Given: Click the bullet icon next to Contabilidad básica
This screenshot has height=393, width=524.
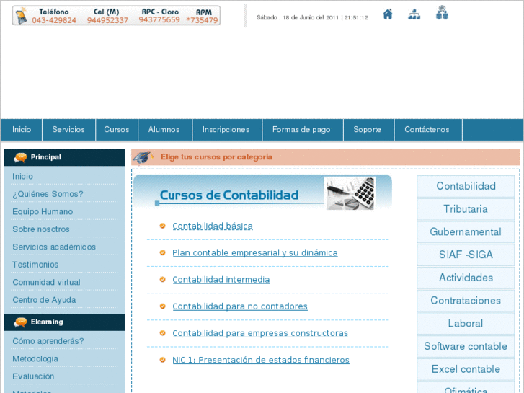Looking at the screenshot, I should click(x=162, y=226).
